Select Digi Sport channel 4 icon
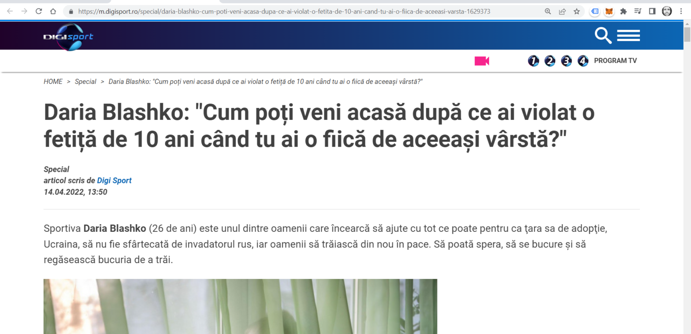The width and height of the screenshot is (691, 334). (x=583, y=61)
